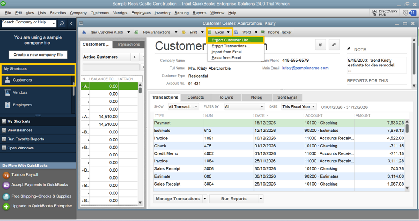Open the Open Windows sidebar section

pos(20,148)
